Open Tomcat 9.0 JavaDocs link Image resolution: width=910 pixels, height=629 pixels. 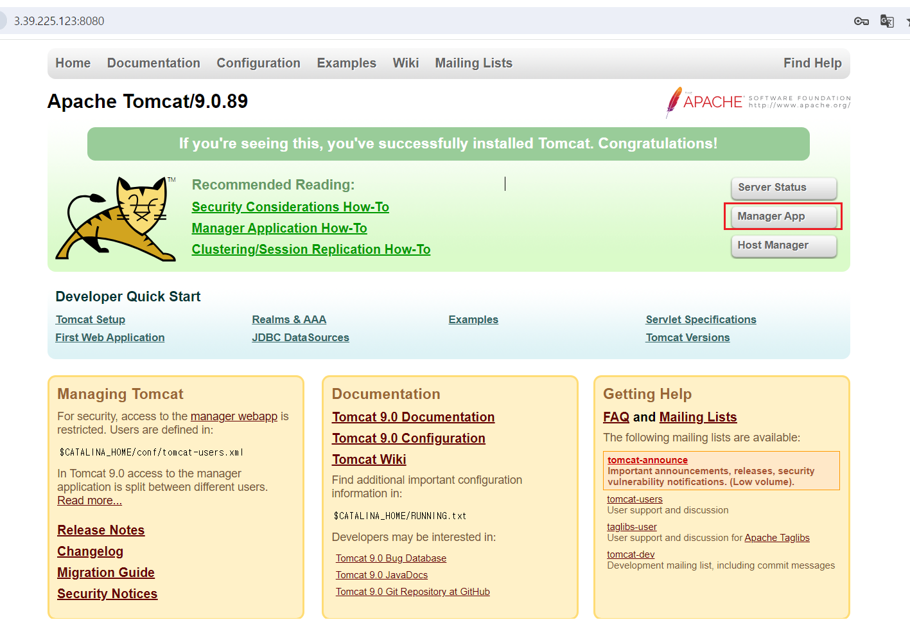[x=381, y=575]
